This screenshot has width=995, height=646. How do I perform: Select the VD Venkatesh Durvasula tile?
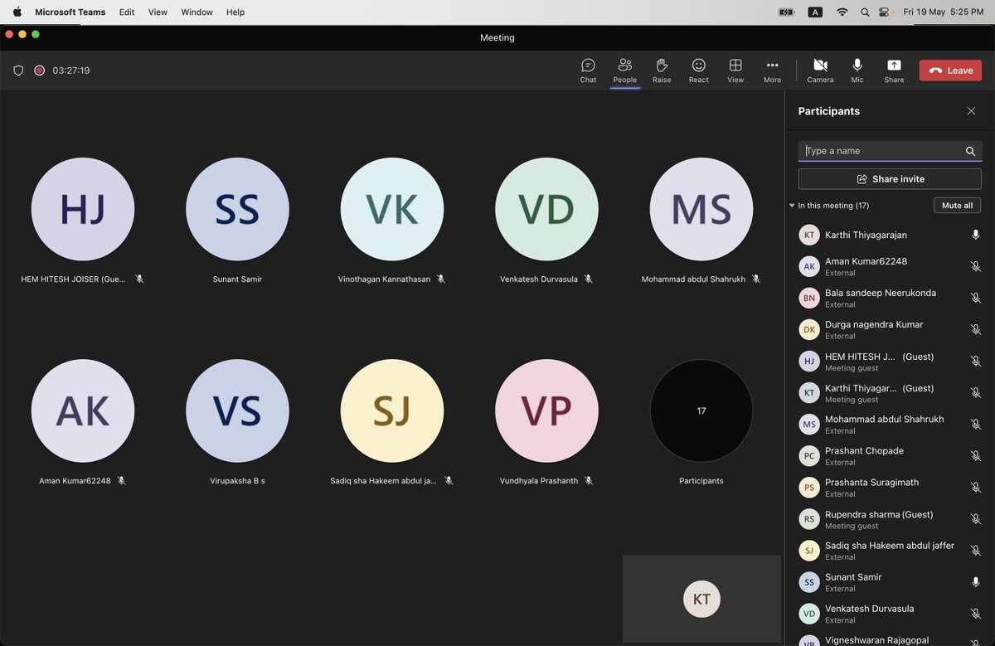(x=546, y=209)
